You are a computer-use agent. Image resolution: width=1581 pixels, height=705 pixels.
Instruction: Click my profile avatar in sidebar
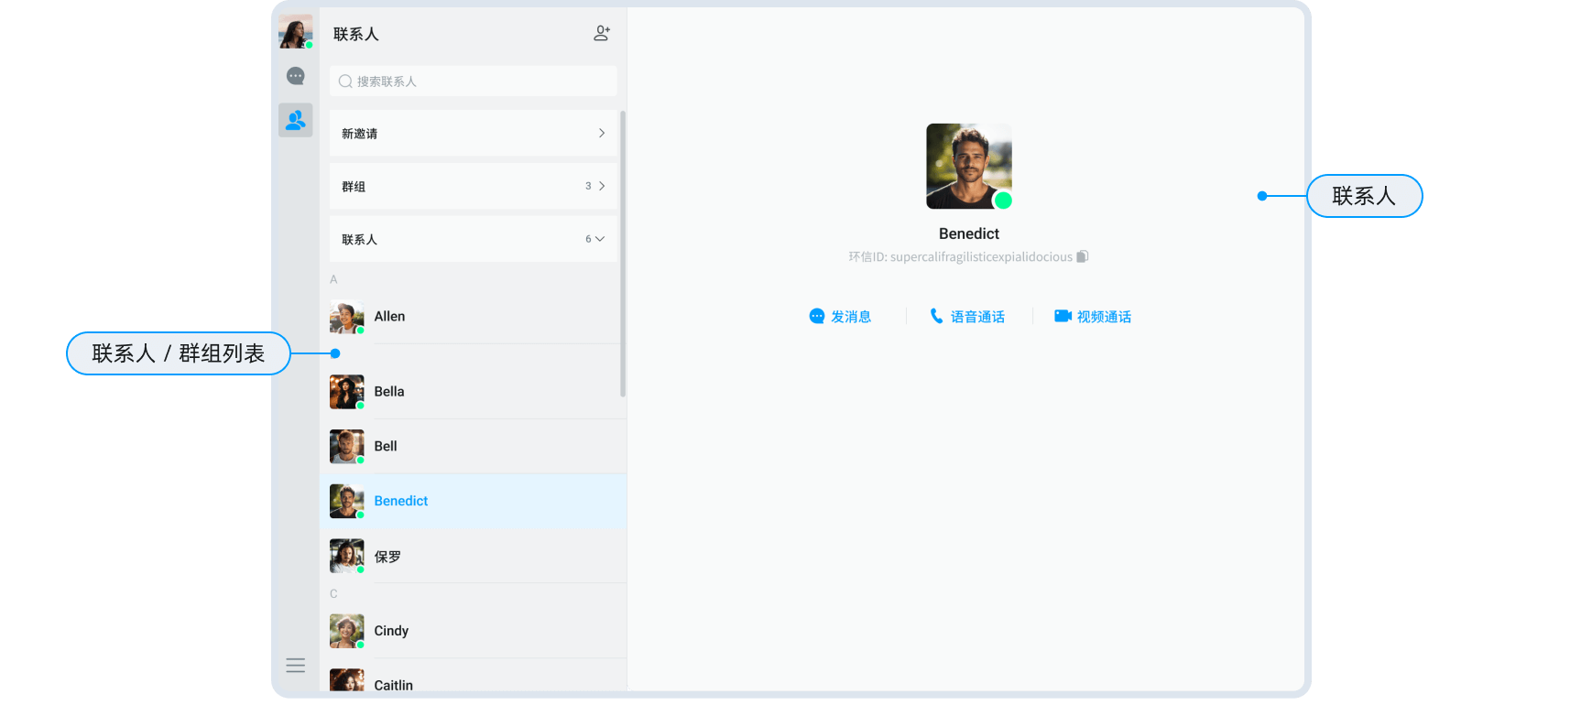tap(295, 31)
